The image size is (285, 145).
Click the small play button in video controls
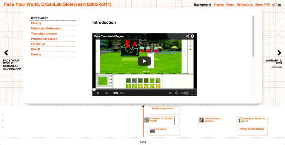(98, 93)
